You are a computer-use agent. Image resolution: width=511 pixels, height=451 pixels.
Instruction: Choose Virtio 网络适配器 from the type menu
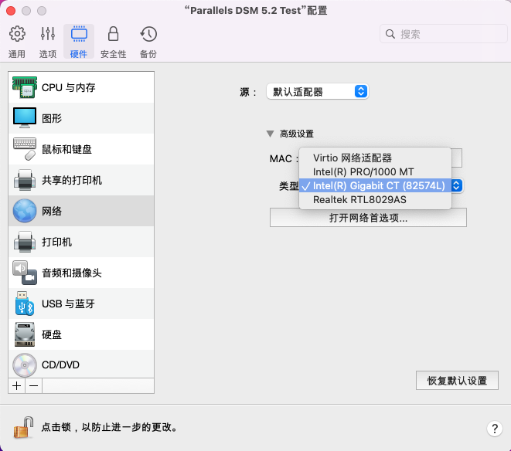tap(375, 158)
